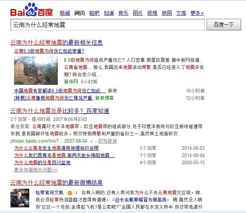The height and width of the screenshot is (213, 246).
Task: Expand the green dropdown arrow after 2007-06-04
Action: (91, 141)
